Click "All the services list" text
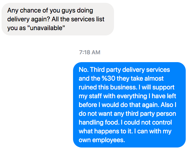The width and height of the screenshot is (187, 150). [x=78, y=19]
